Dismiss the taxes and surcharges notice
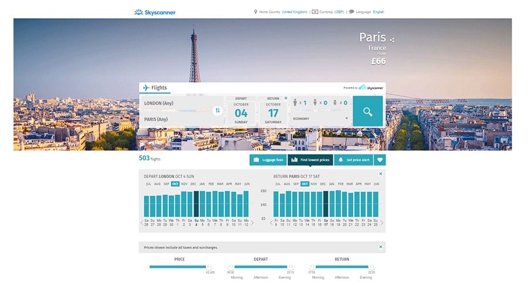The width and height of the screenshot is (528, 294). [380, 247]
